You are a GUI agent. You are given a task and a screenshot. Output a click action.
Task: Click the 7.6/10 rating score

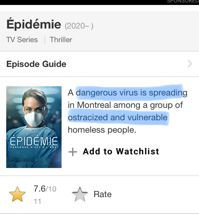tap(45, 189)
